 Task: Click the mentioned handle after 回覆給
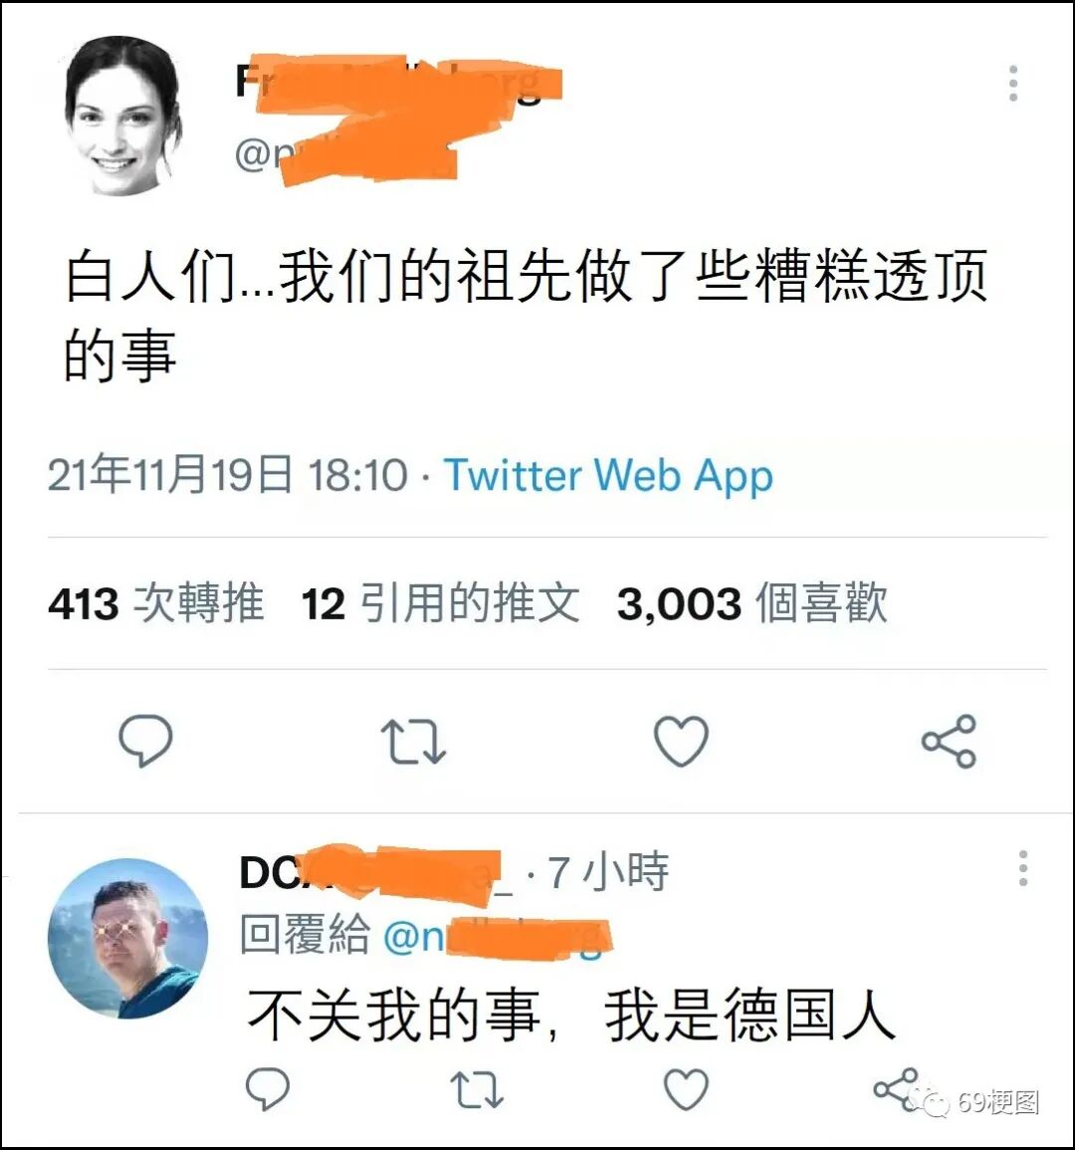497,937
